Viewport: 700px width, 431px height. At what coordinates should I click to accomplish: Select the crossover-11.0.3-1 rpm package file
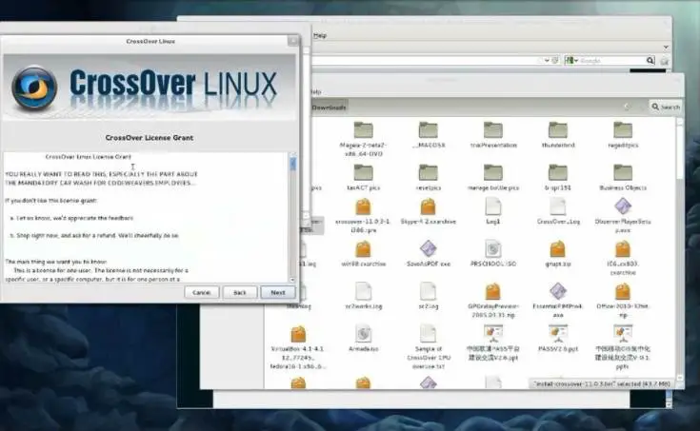tap(363, 215)
